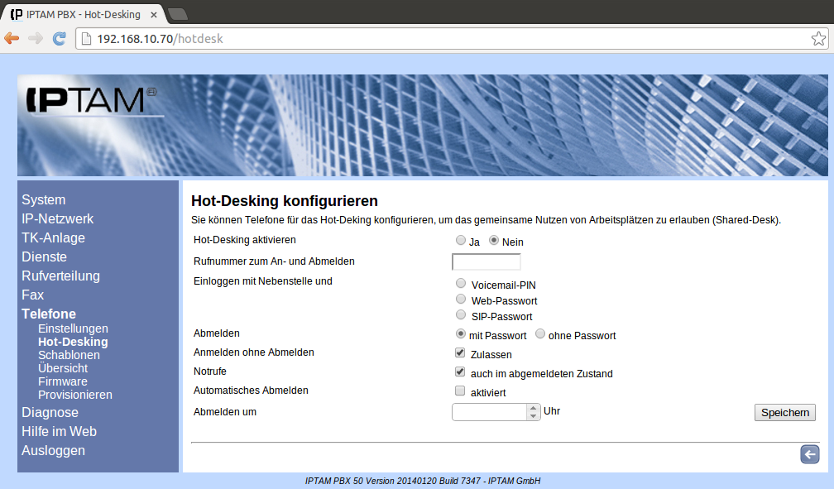Open a new browser tab
Screen dimensions: 834x489
click(177, 14)
